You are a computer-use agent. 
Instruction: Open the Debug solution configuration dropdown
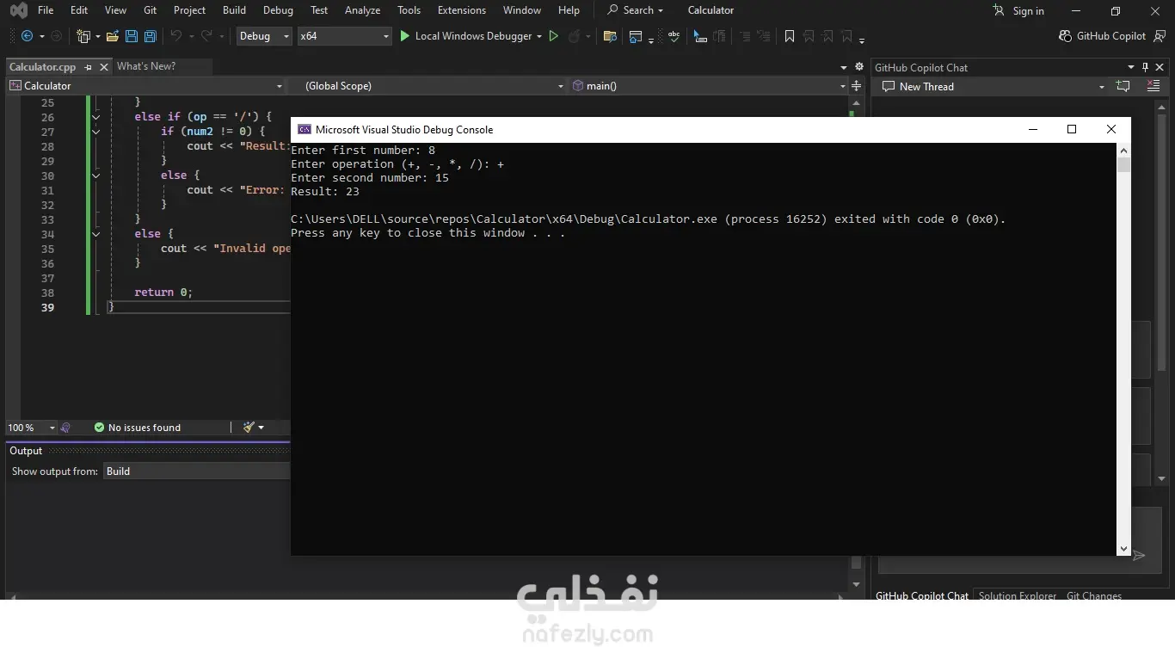click(264, 36)
